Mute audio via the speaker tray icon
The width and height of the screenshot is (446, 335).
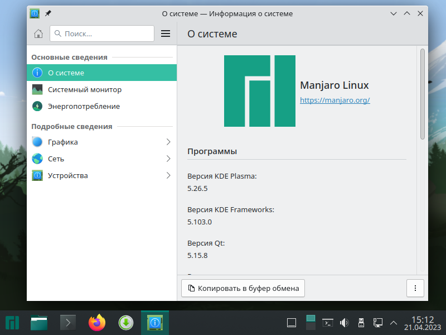click(344, 322)
